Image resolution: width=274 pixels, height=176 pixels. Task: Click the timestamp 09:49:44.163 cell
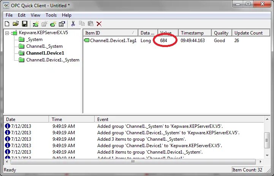coord(193,41)
